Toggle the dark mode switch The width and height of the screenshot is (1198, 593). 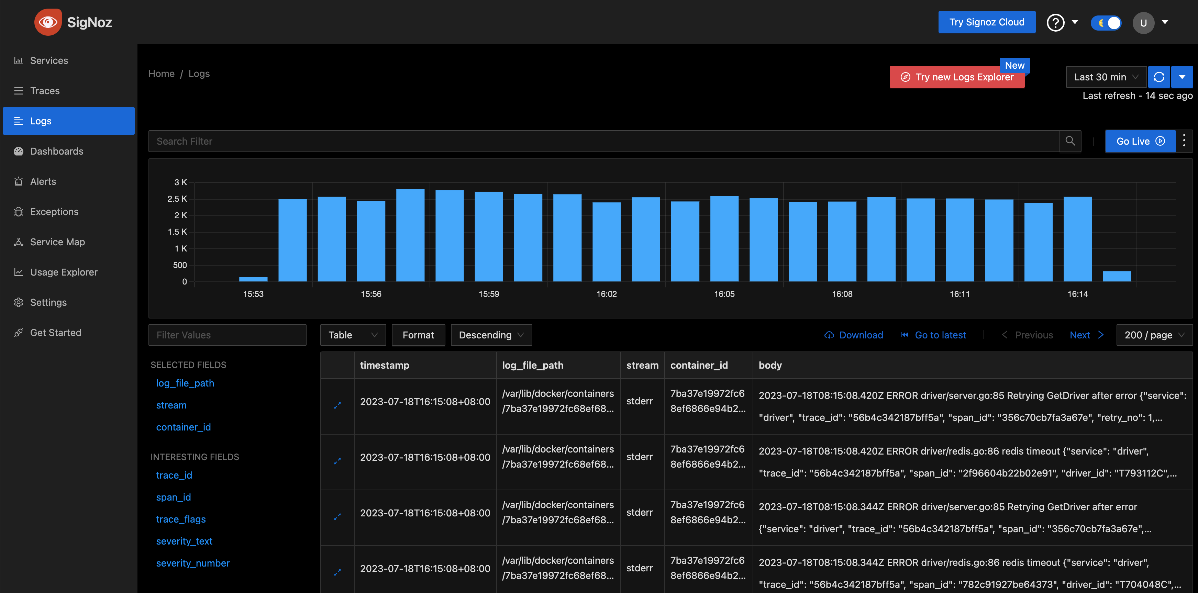coord(1106,22)
